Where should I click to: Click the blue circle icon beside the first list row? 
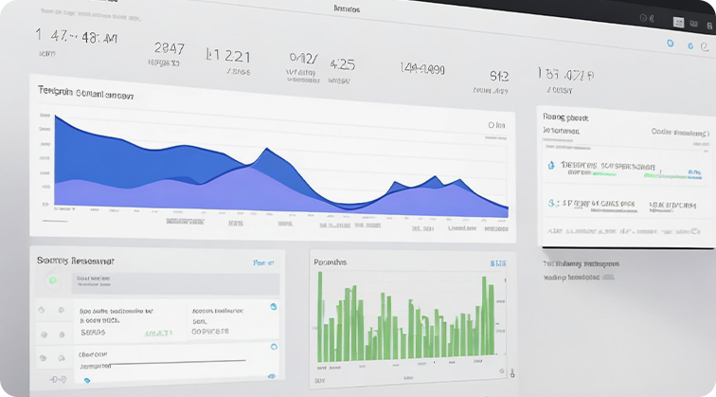point(274,307)
